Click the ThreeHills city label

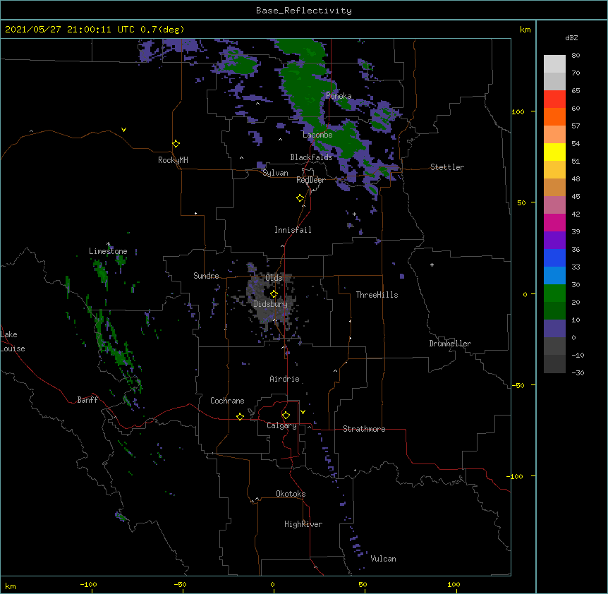coord(377,295)
